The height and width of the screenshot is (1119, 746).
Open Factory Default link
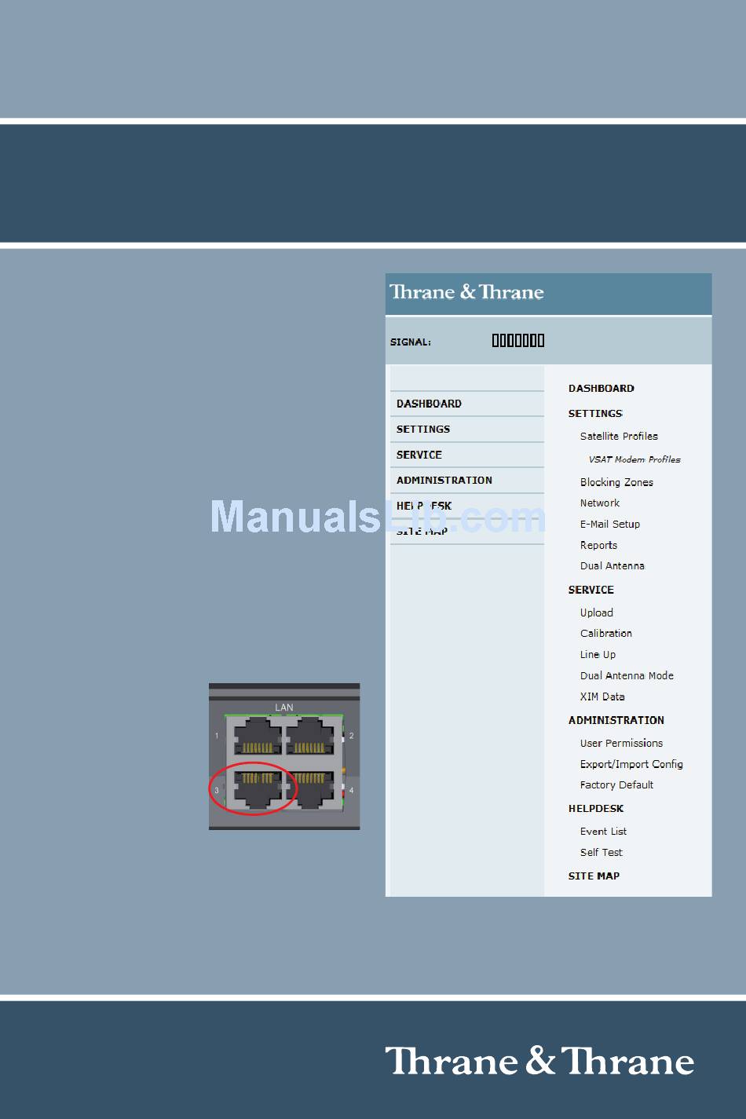616,785
